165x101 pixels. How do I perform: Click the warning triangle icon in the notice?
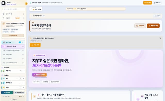tap(31, 38)
